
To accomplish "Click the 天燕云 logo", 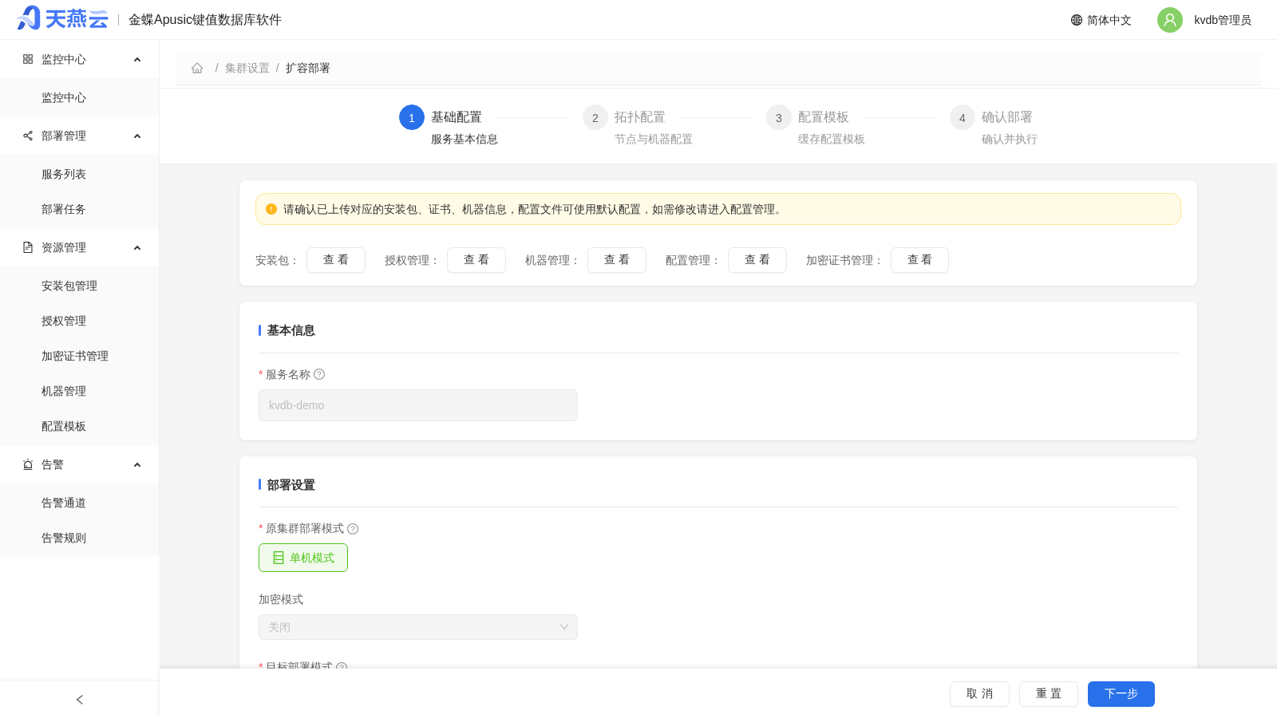I will pyautogui.click(x=62, y=18).
